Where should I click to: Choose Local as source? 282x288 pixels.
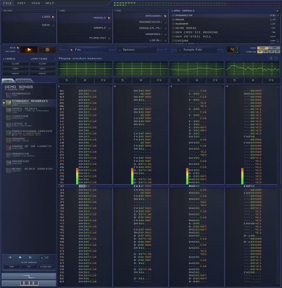pos(141,40)
